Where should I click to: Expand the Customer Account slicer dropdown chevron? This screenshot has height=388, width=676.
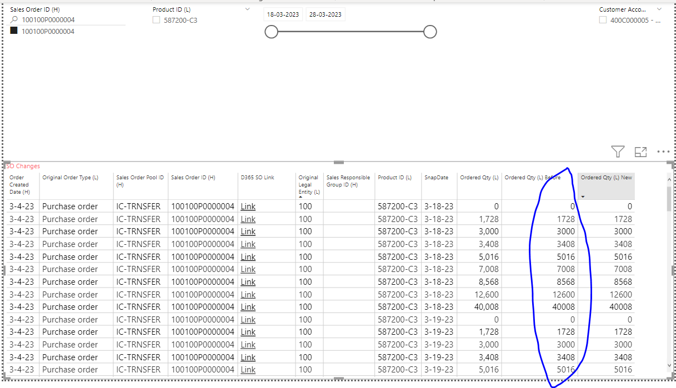click(x=659, y=9)
